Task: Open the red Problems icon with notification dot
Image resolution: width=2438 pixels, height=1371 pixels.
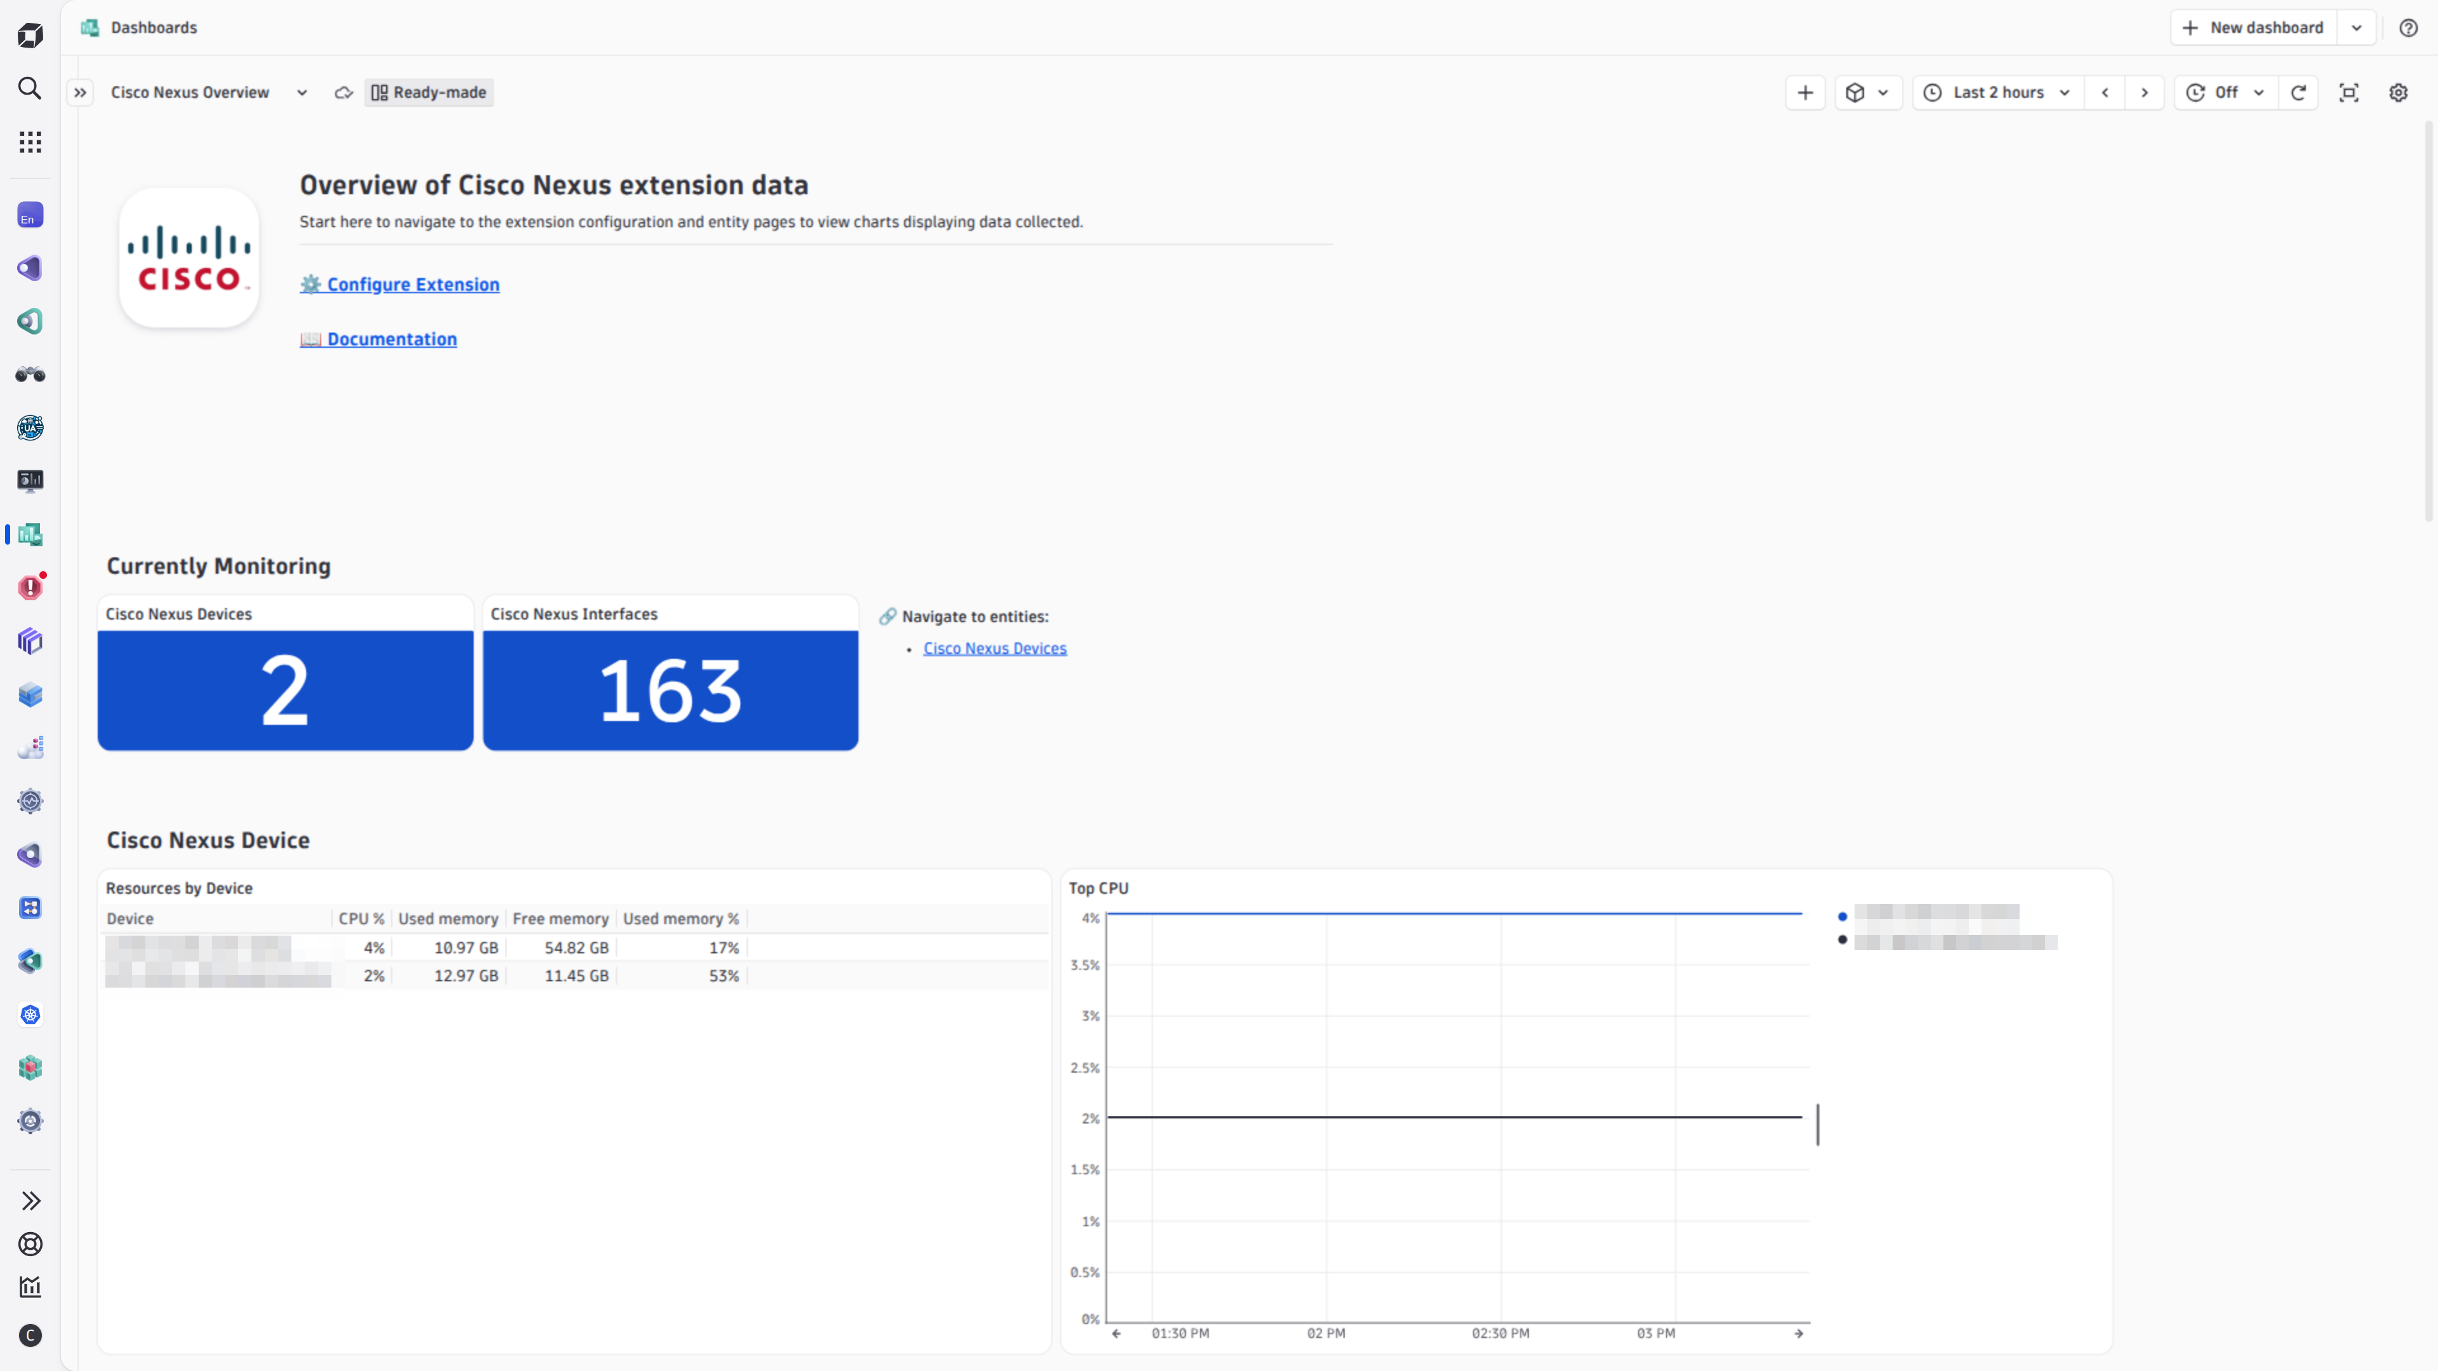Action: [30, 588]
